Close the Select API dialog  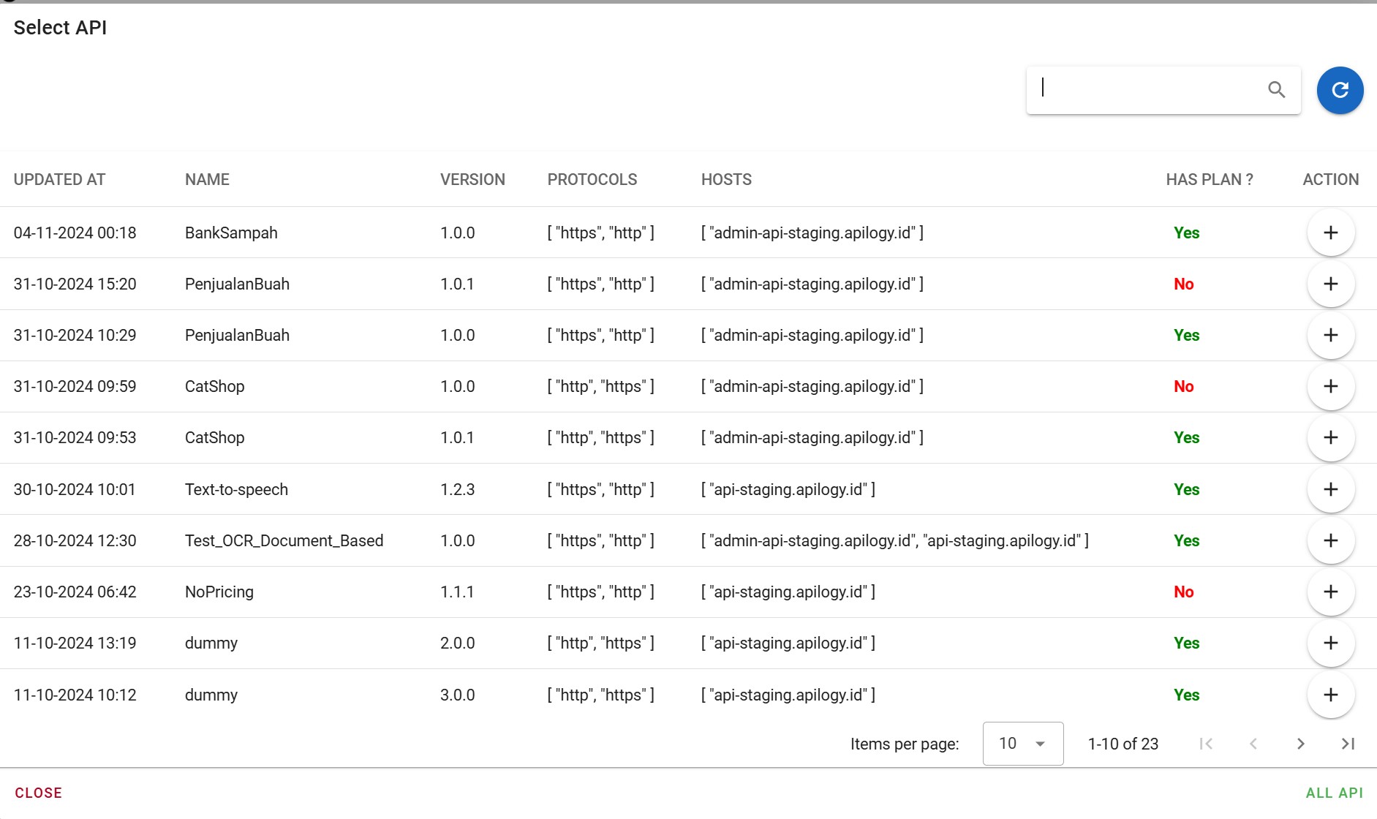[x=39, y=793]
